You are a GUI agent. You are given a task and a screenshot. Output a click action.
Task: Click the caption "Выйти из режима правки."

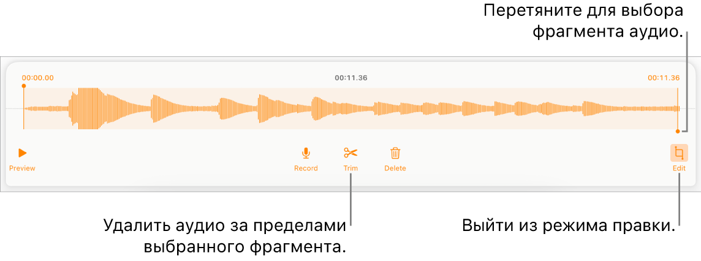pos(568,225)
